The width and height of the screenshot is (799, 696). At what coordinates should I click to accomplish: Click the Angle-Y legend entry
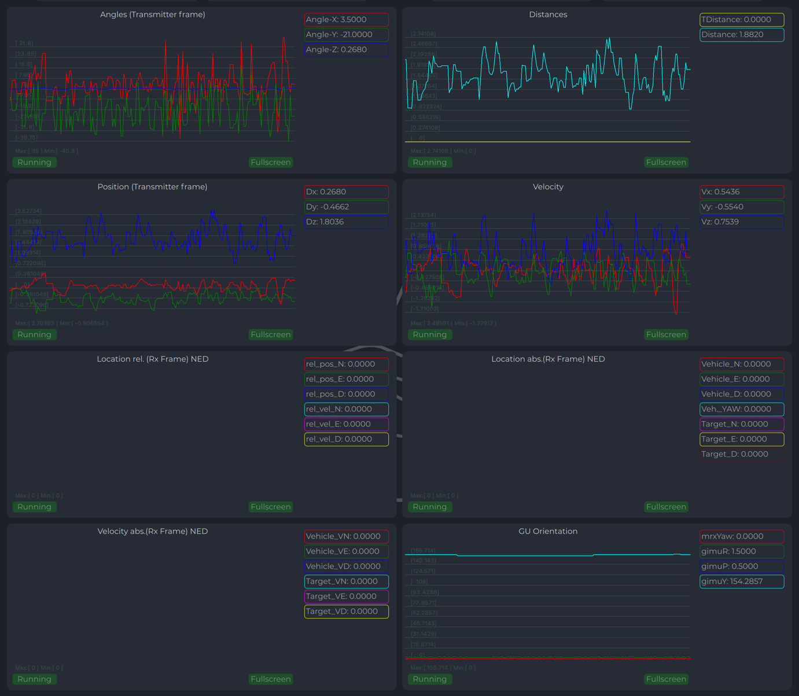(347, 35)
